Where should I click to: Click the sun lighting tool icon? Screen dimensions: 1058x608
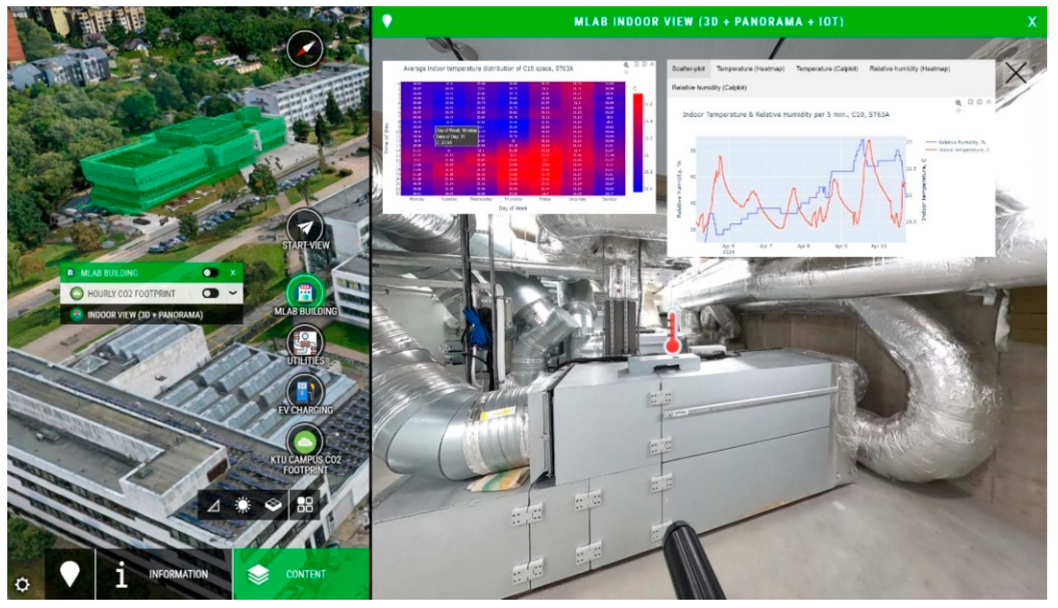[x=242, y=505]
